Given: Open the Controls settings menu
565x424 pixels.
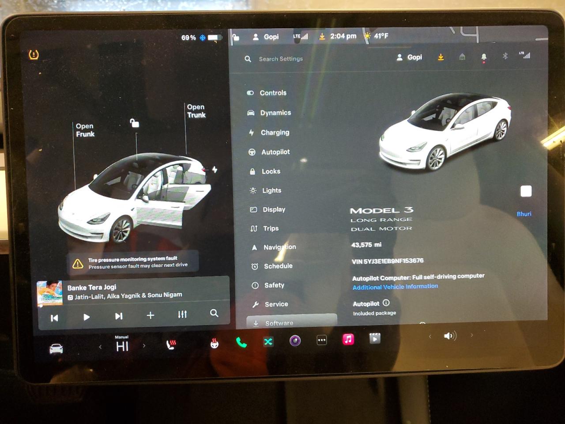Looking at the screenshot, I should tap(267, 93).
